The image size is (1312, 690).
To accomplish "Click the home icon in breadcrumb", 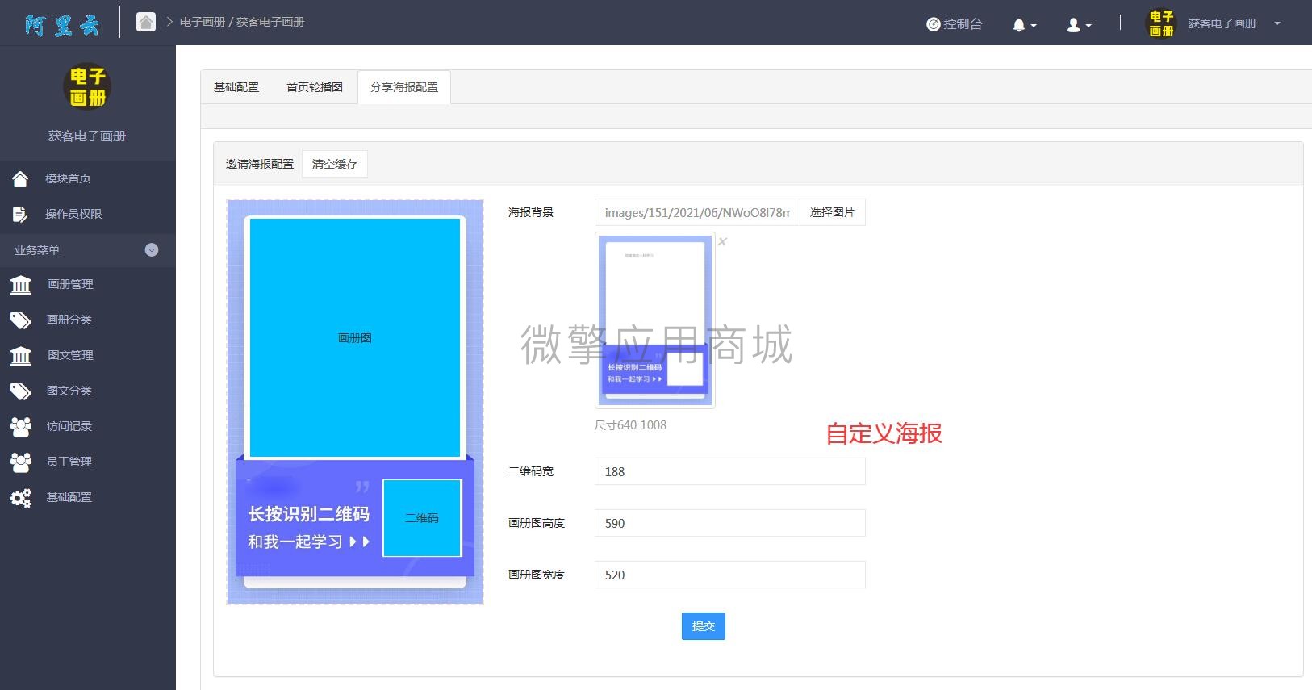I will click(x=146, y=22).
